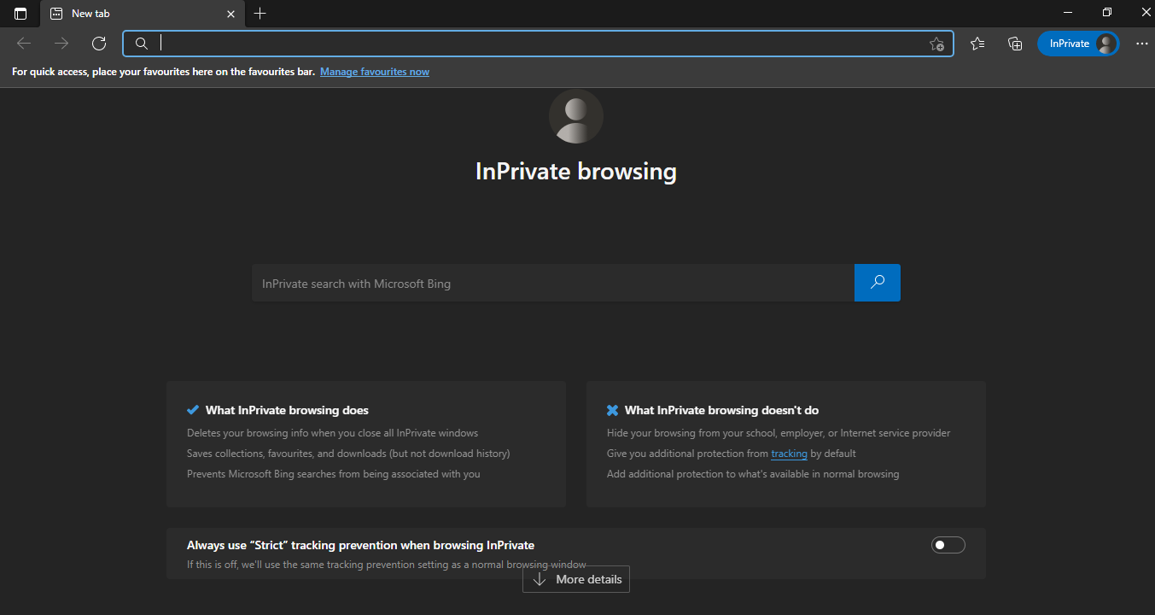Open the Collections icon

click(x=1015, y=44)
